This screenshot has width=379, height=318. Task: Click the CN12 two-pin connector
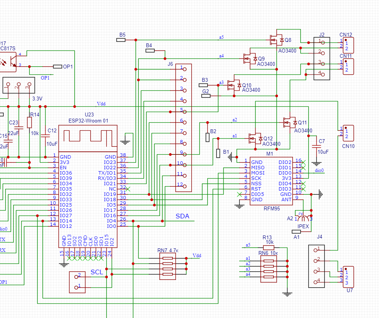[x=348, y=45]
